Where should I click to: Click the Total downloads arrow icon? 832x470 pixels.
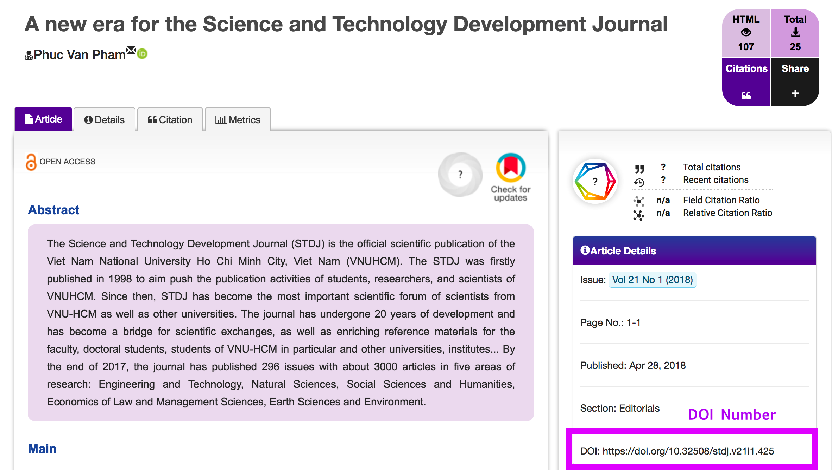click(795, 33)
